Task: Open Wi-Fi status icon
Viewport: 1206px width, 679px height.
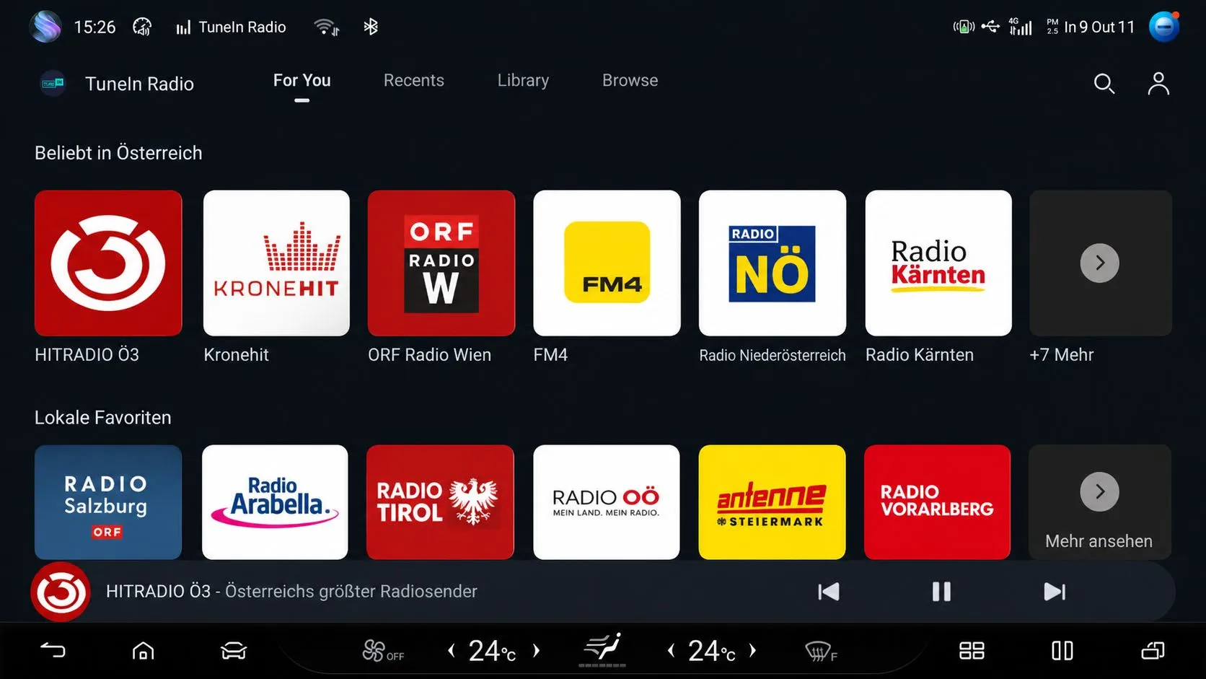Action: [x=326, y=27]
